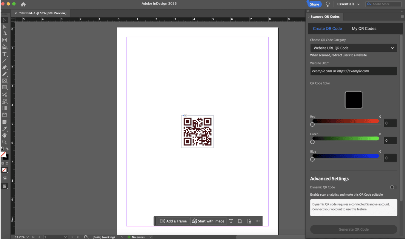The image size is (406, 239).
Task: Select the Untitled-1 document tab
Action: coord(43,13)
